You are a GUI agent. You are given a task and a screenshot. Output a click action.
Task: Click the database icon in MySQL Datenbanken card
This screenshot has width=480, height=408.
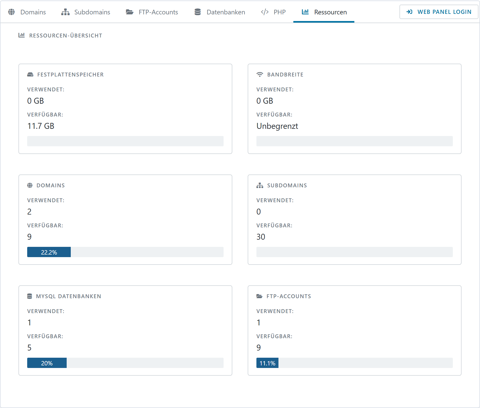tap(30, 296)
